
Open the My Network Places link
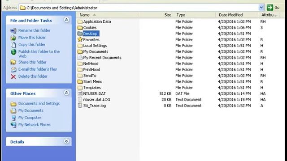pos(34,125)
